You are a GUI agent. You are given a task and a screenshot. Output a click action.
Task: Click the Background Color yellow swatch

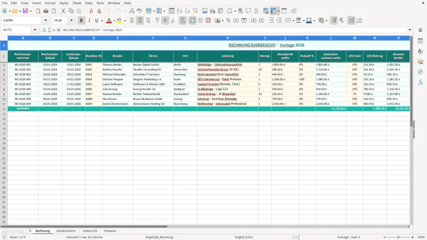119,20
